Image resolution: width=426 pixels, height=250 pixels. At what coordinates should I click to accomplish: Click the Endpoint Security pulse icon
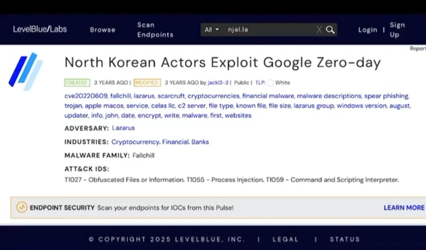pos(22,207)
